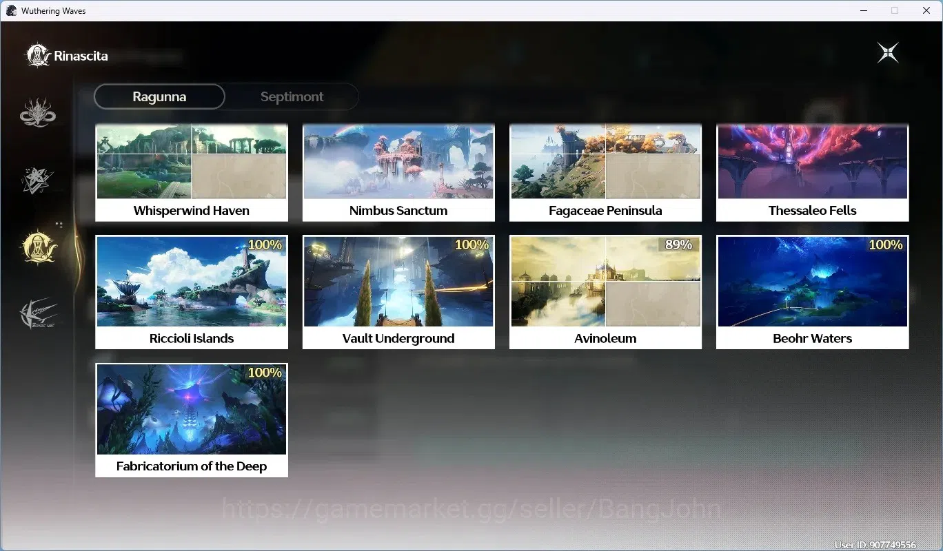Open the Fagaceae Peninsula area card

(x=605, y=173)
